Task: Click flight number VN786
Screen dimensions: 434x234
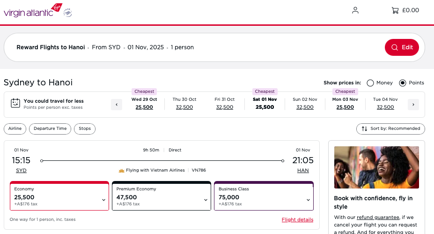Action: (199, 170)
